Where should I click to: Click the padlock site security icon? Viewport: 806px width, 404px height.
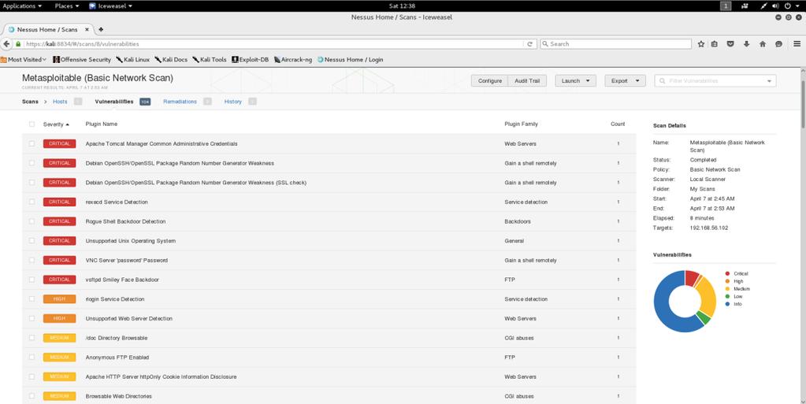coord(18,44)
